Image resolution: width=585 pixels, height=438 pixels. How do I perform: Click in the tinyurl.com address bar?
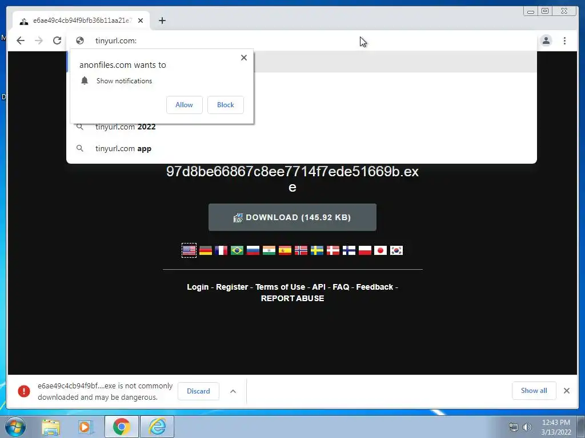pyautogui.click(x=302, y=40)
